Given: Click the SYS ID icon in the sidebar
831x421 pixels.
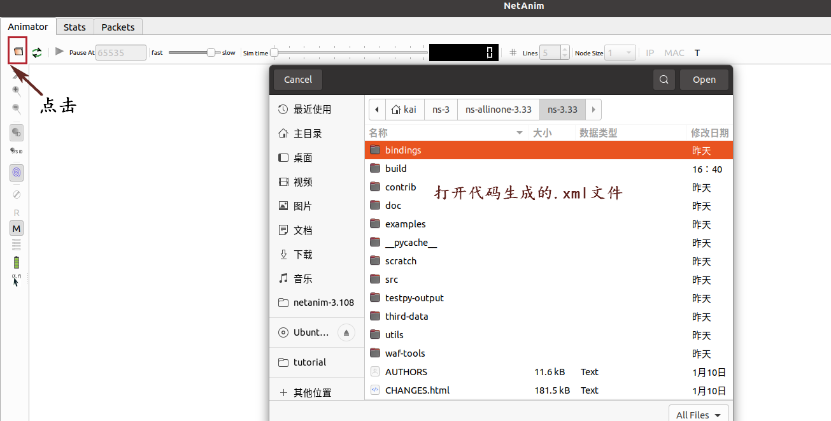Looking at the screenshot, I should [x=16, y=151].
